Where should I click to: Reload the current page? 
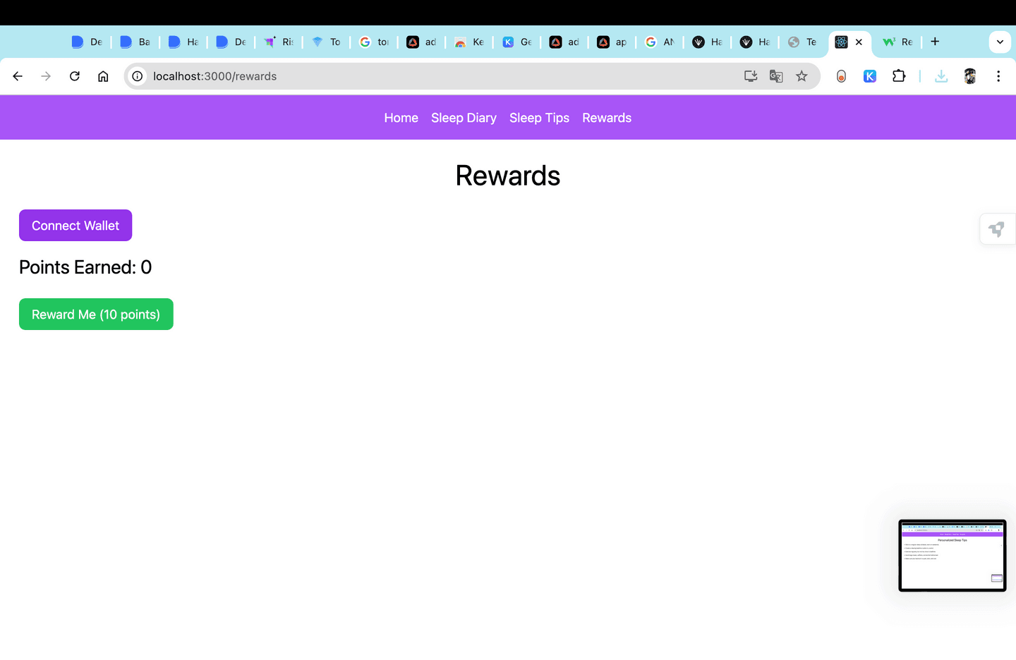(75, 76)
